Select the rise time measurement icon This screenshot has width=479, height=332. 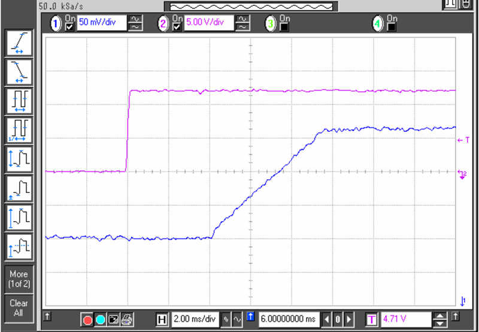19,43
